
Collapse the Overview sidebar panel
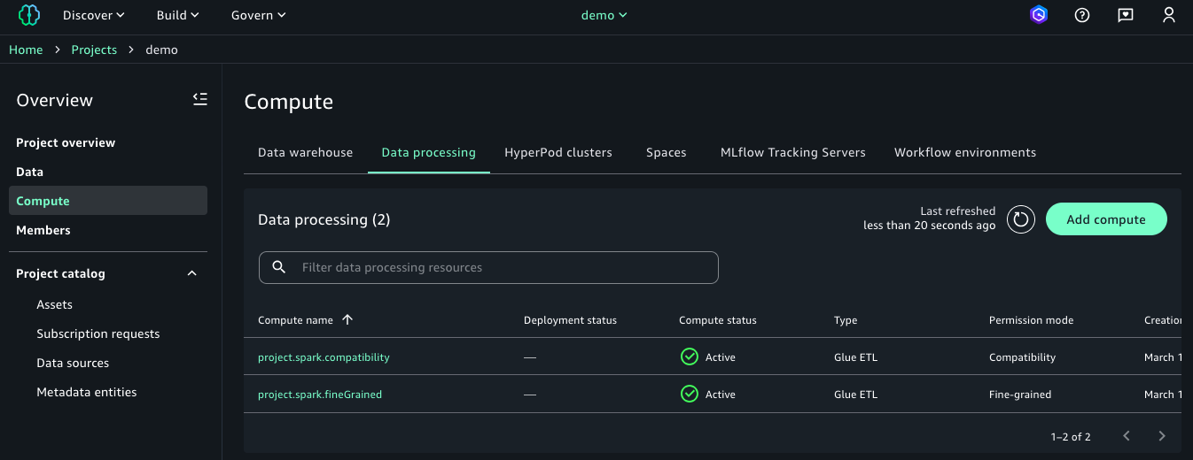click(x=200, y=100)
